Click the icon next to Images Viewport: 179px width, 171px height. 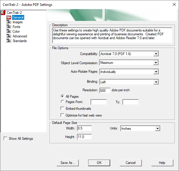click(x=9, y=22)
